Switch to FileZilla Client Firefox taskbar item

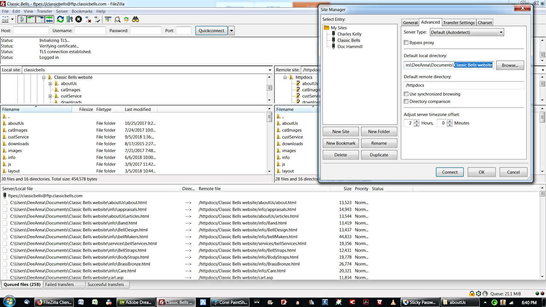click(x=54, y=302)
